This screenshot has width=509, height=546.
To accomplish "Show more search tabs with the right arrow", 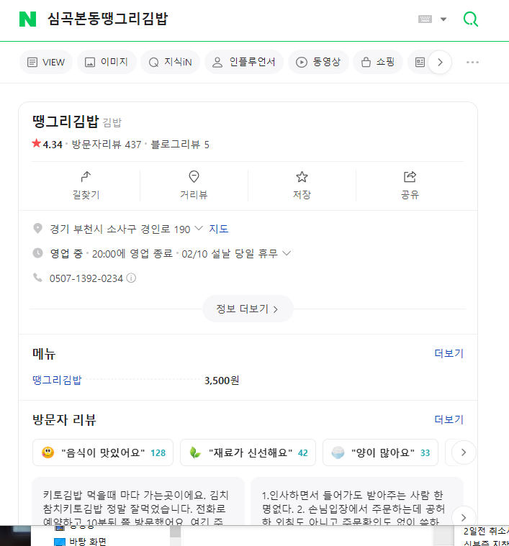I will point(440,63).
